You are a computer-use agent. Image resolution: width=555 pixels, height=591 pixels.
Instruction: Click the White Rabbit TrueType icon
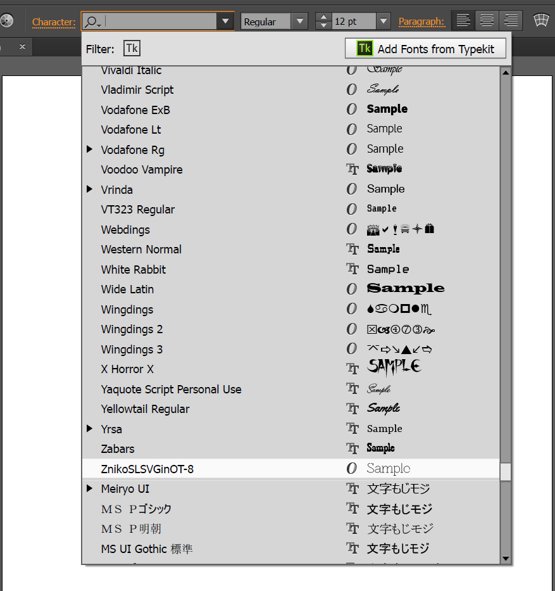(352, 269)
